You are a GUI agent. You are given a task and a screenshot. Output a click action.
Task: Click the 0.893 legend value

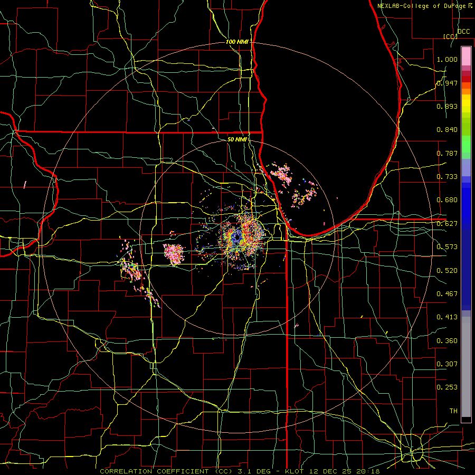click(447, 106)
